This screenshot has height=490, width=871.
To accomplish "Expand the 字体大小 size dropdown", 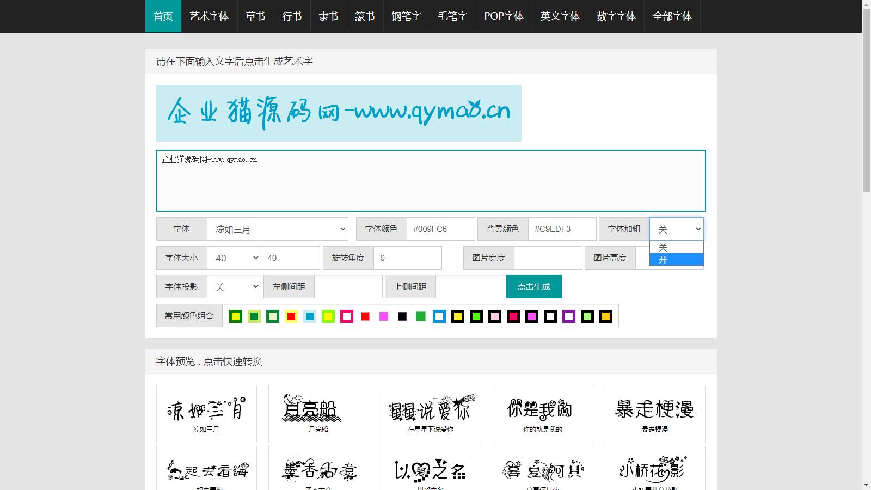I will pyautogui.click(x=234, y=258).
